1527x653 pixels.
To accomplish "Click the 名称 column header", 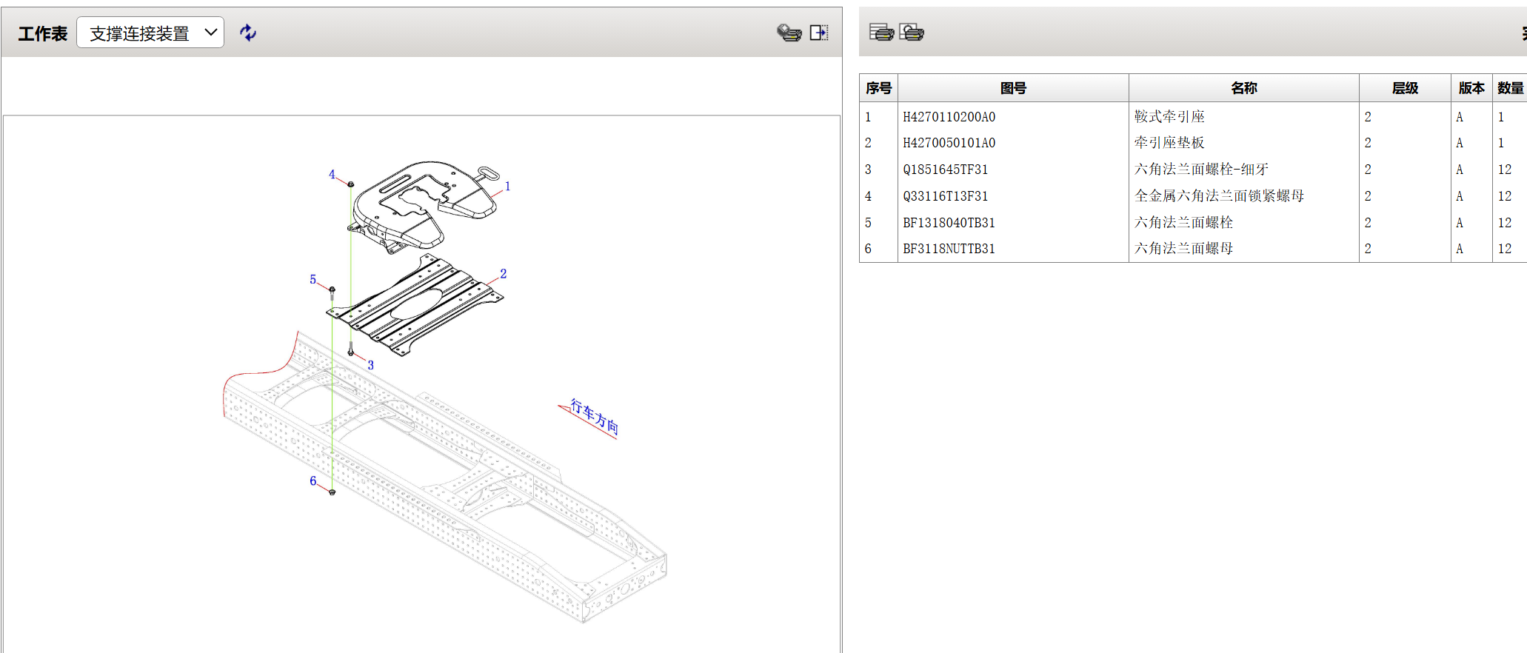I will tap(1243, 88).
